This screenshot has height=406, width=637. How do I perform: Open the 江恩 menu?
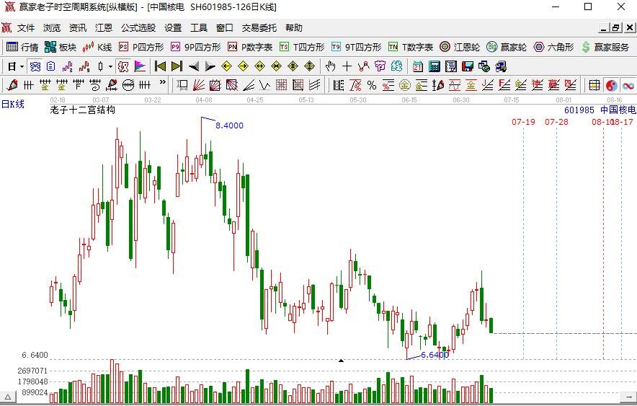tap(104, 28)
